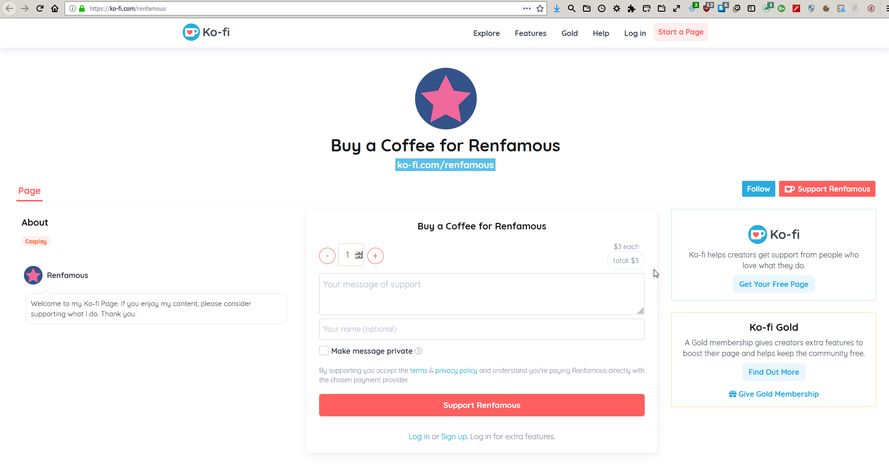Tick the Make message private checkbox
Viewport: 889px width, 464px height.
(324, 350)
